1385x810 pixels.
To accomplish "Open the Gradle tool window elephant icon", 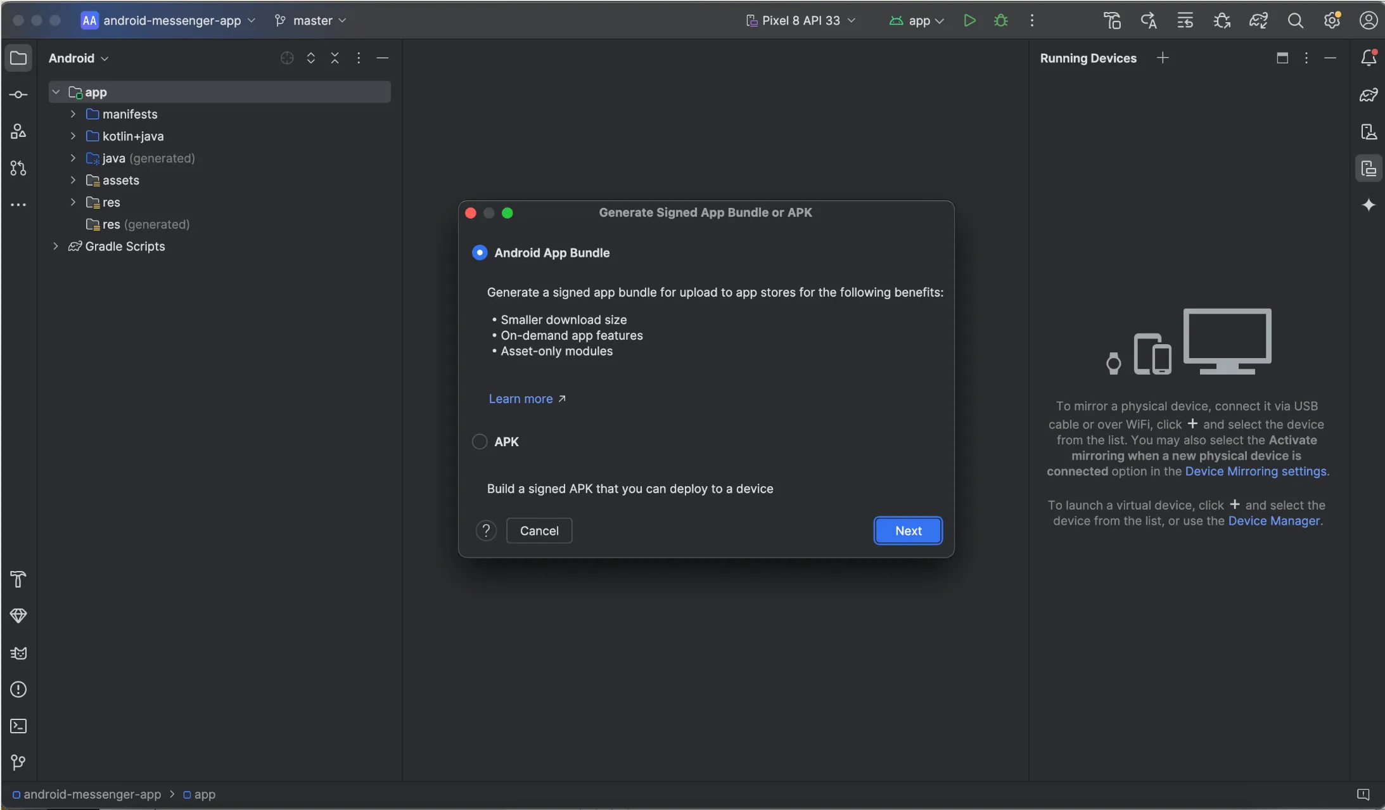I will tap(1369, 94).
